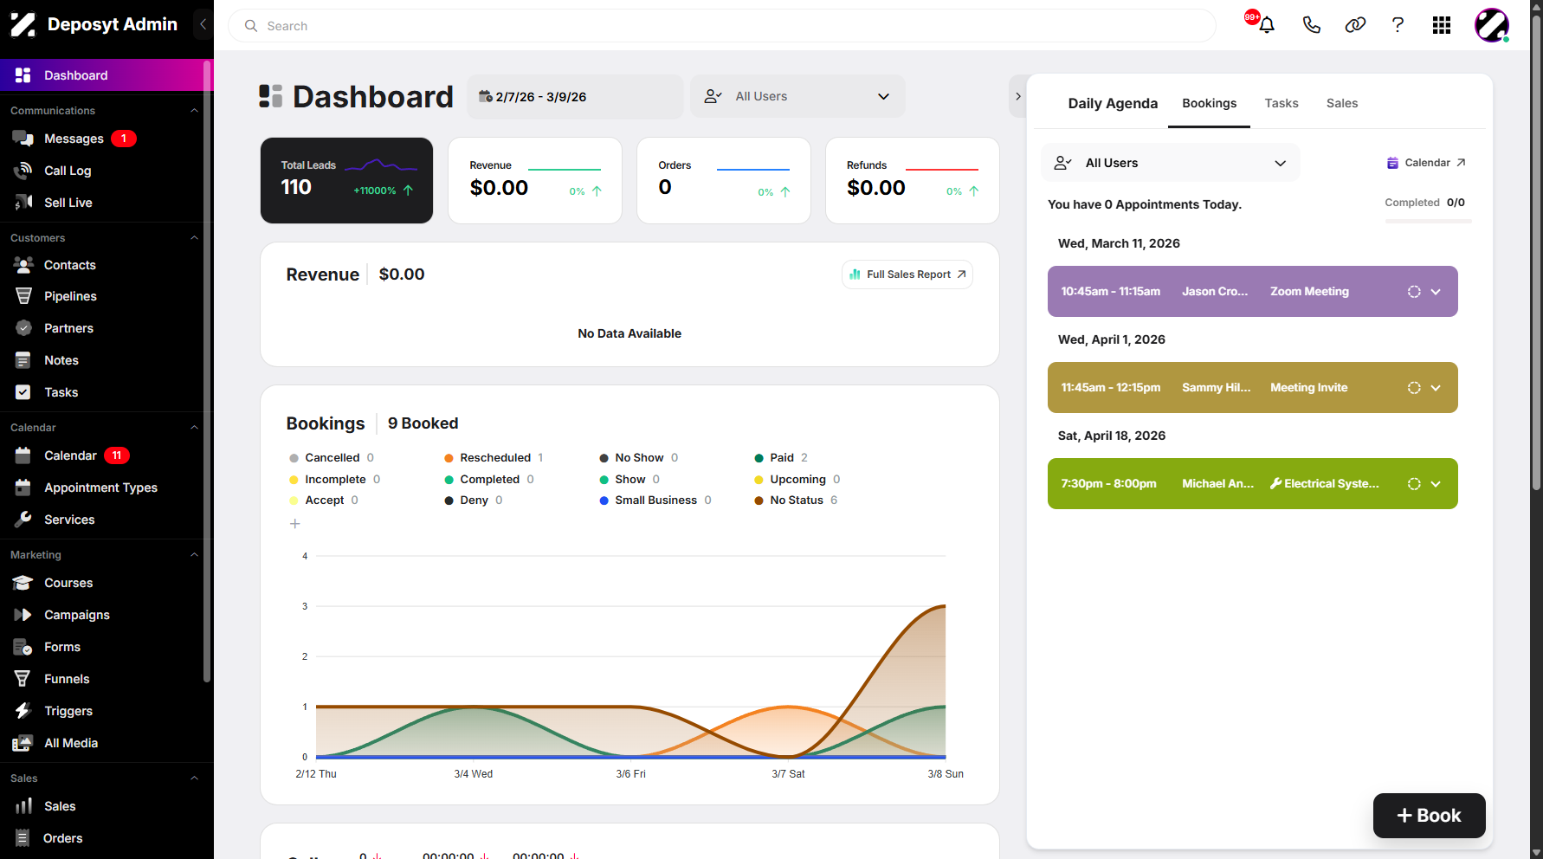Image resolution: width=1543 pixels, height=859 pixels.
Task: Toggle Cancelled series in bookings chart
Action: point(332,458)
